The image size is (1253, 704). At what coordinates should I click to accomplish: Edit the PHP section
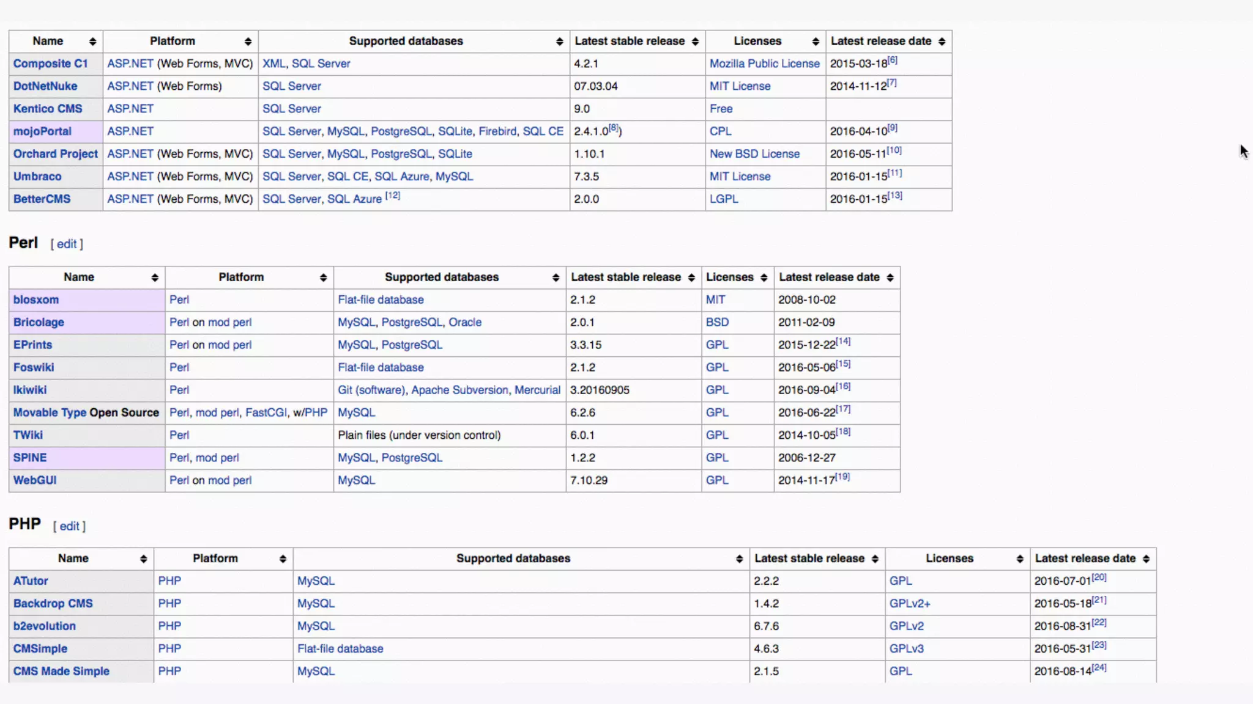click(69, 526)
